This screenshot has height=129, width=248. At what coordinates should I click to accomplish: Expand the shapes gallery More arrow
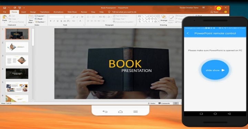[159, 22]
